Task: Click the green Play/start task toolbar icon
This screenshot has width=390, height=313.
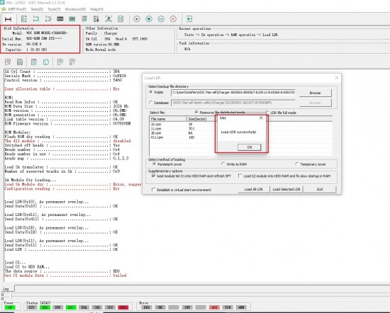Action: (137, 19)
